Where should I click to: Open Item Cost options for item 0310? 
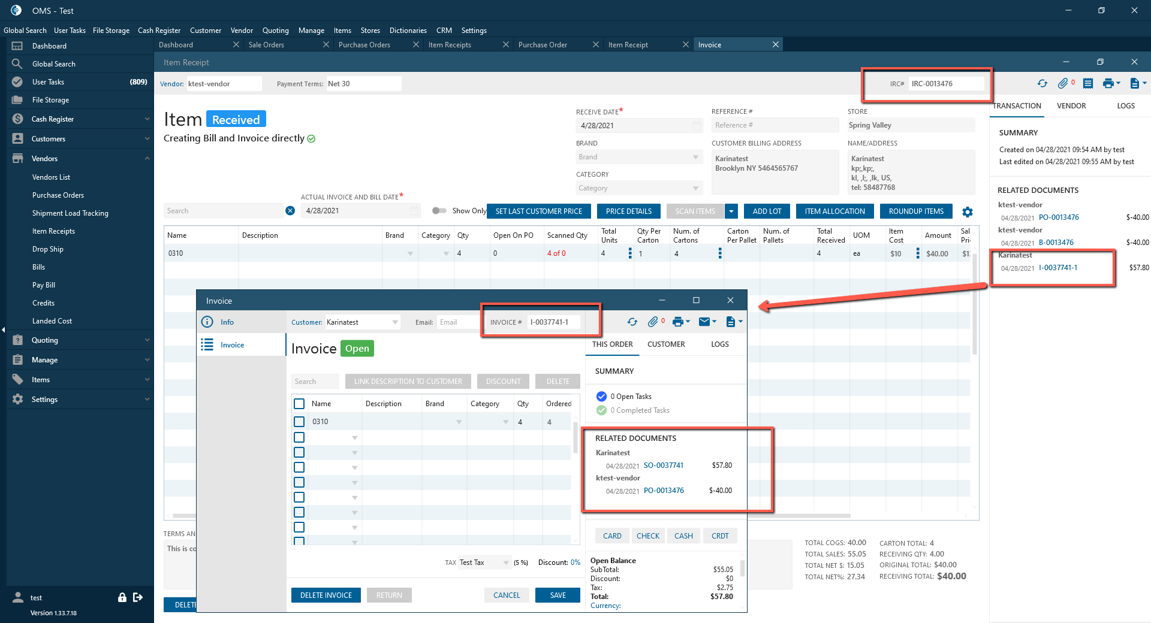[x=918, y=253]
